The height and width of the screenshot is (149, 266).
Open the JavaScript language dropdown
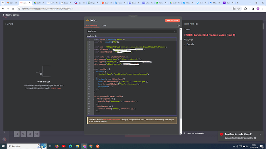pyautogui.click(x=131, y=31)
